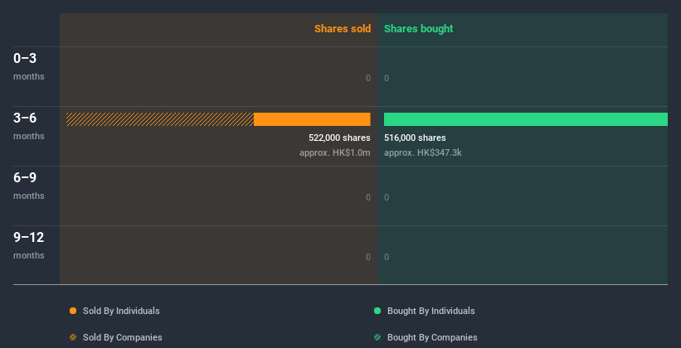Screen dimensions: 681x348
Task: Select the Bought By Companies legend label
Action: [432, 337]
